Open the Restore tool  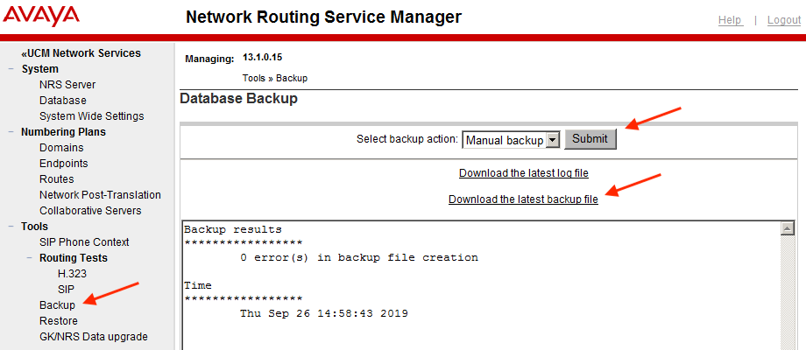pyautogui.click(x=59, y=321)
